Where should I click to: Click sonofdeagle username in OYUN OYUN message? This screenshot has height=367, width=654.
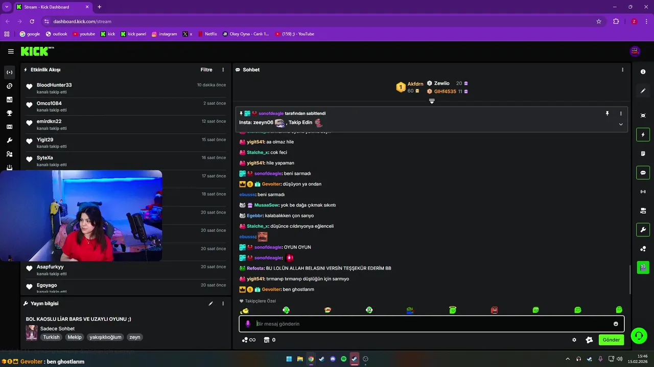268,247
